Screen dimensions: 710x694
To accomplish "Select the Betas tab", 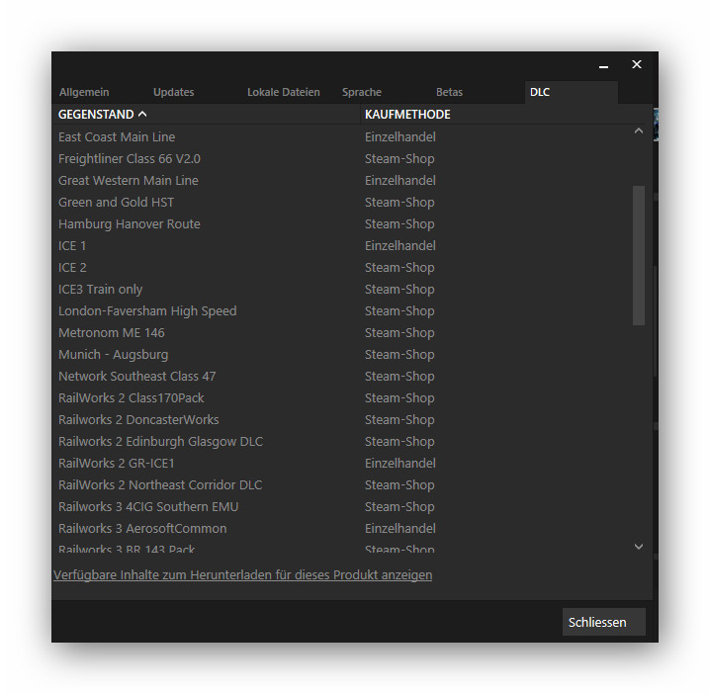I will [x=449, y=92].
